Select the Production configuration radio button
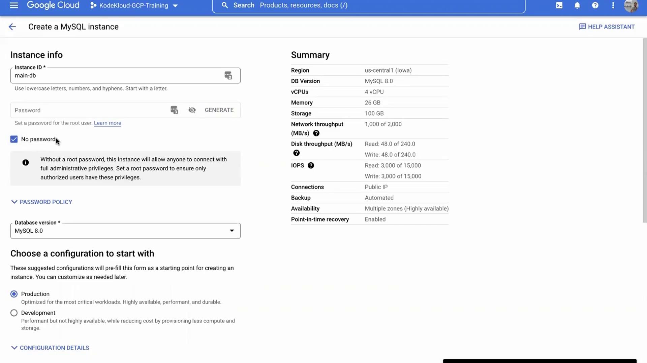This screenshot has width=647, height=363. [14, 294]
